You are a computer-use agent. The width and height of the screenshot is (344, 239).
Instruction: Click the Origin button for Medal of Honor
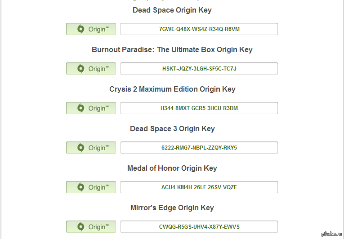(91, 187)
